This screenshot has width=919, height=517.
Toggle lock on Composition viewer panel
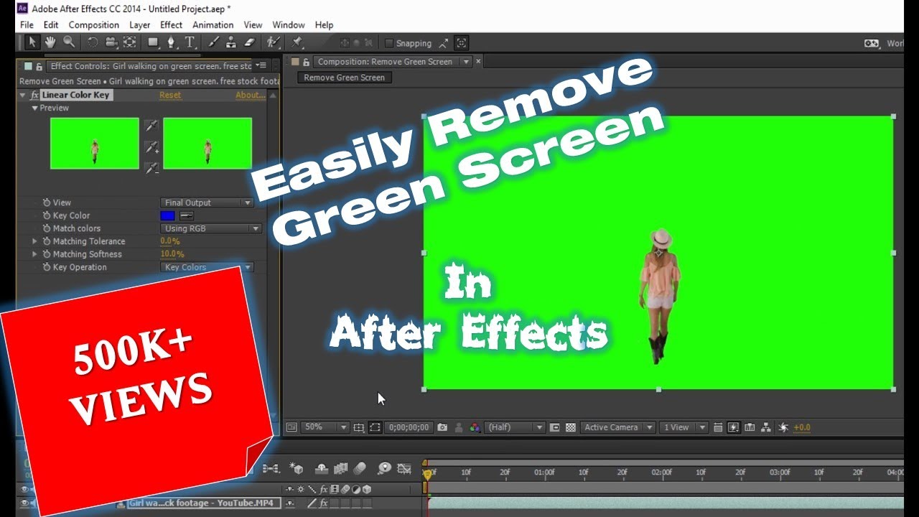tap(307, 62)
